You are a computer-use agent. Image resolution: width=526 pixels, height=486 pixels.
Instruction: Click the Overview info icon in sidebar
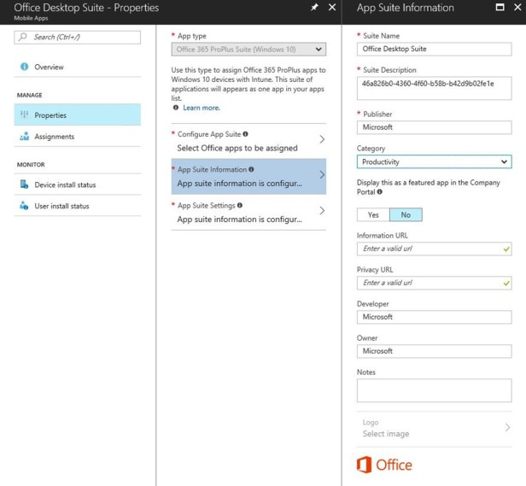[24, 67]
